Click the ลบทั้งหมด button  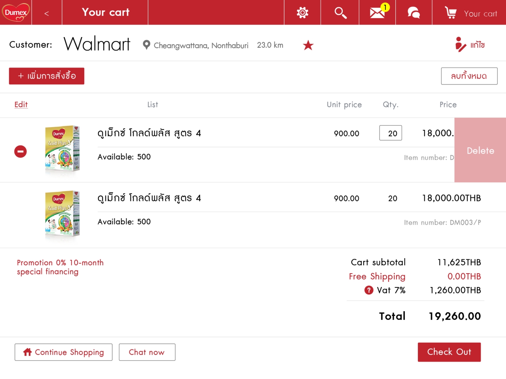point(469,76)
